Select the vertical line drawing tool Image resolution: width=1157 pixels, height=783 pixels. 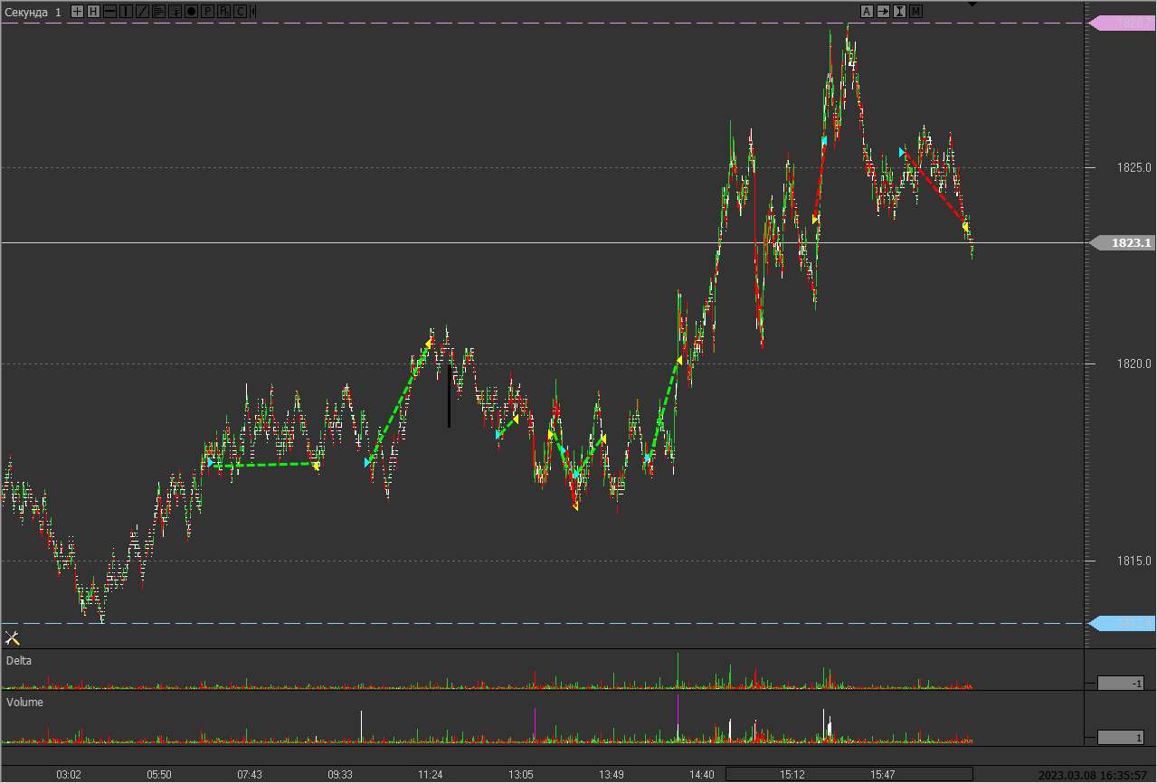(126, 11)
